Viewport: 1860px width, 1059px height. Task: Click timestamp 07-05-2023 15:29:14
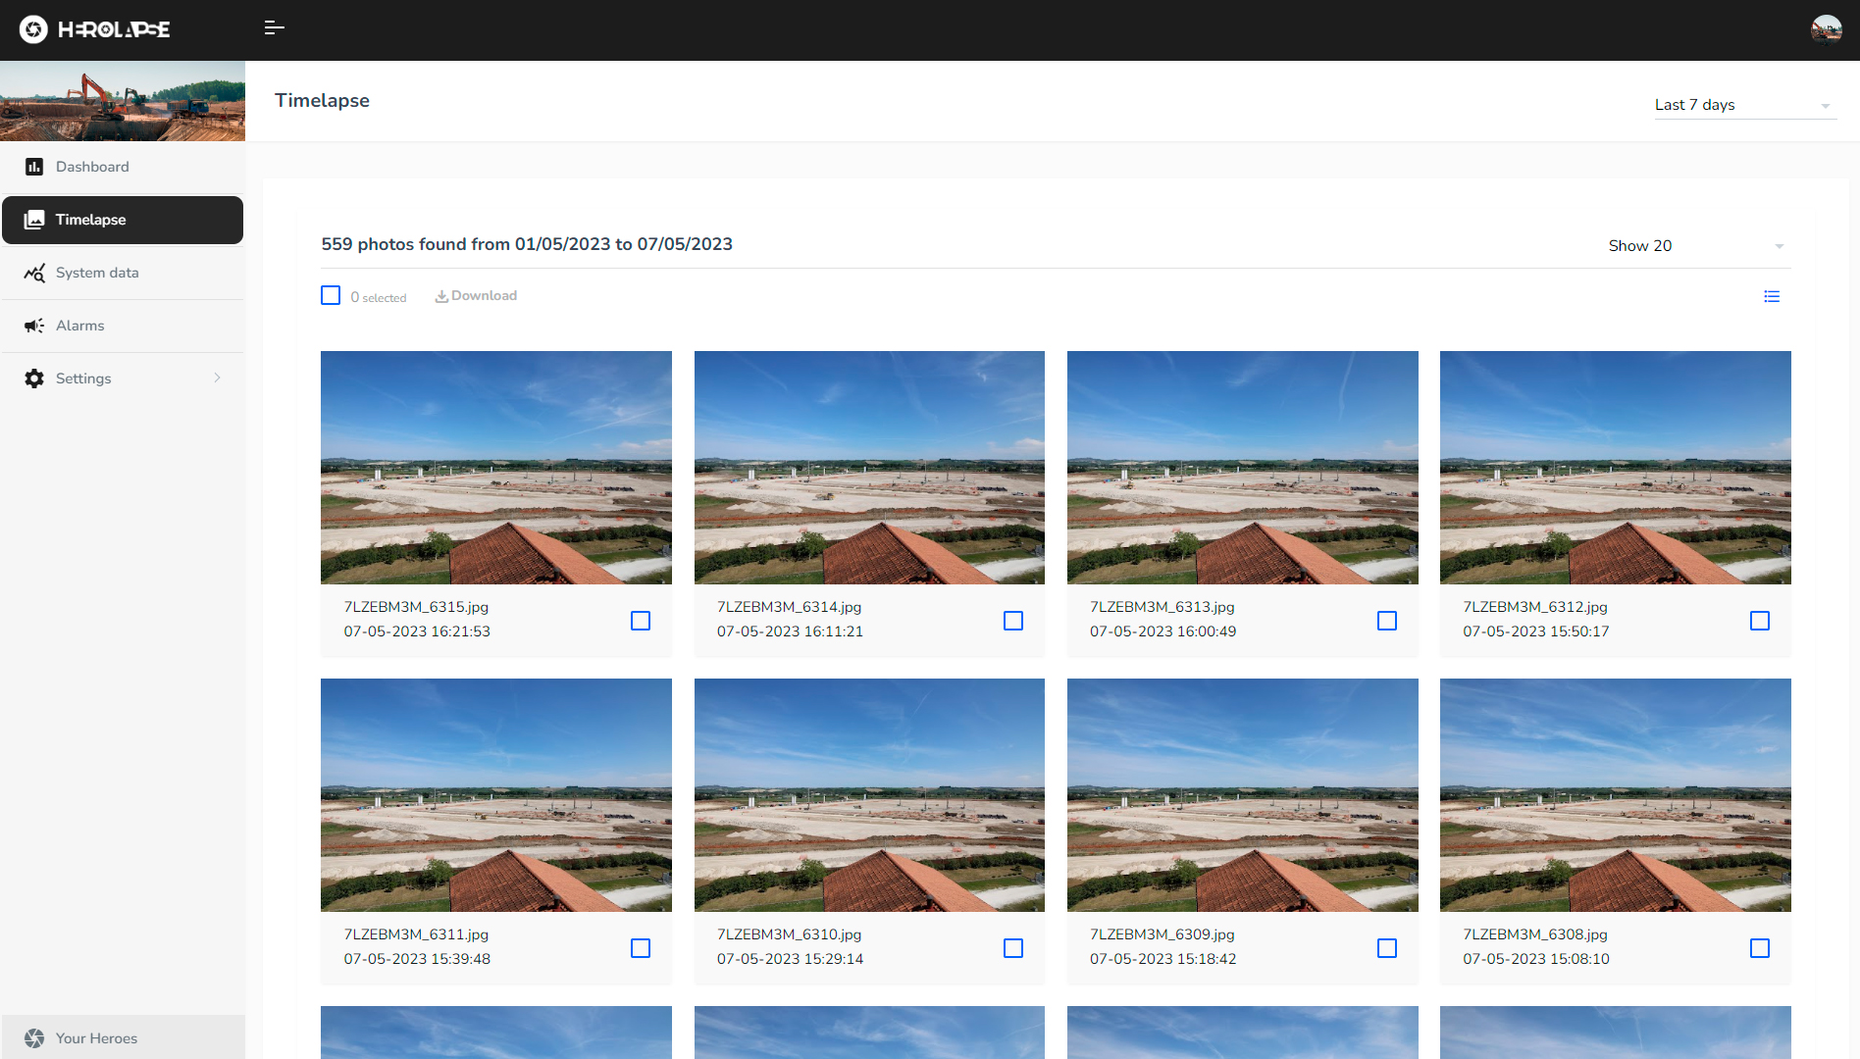pyautogui.click(x=790, y=960)
